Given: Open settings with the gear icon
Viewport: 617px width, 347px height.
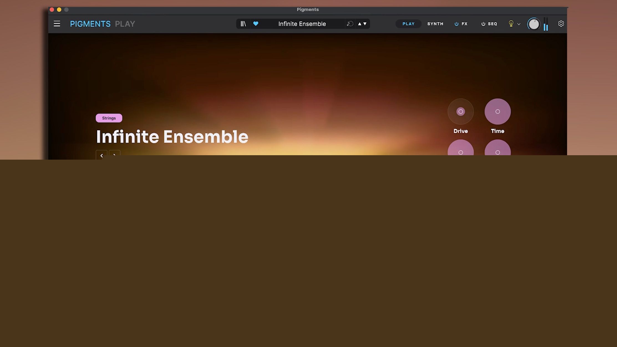Looking at the screenshot, I should 561,24.
